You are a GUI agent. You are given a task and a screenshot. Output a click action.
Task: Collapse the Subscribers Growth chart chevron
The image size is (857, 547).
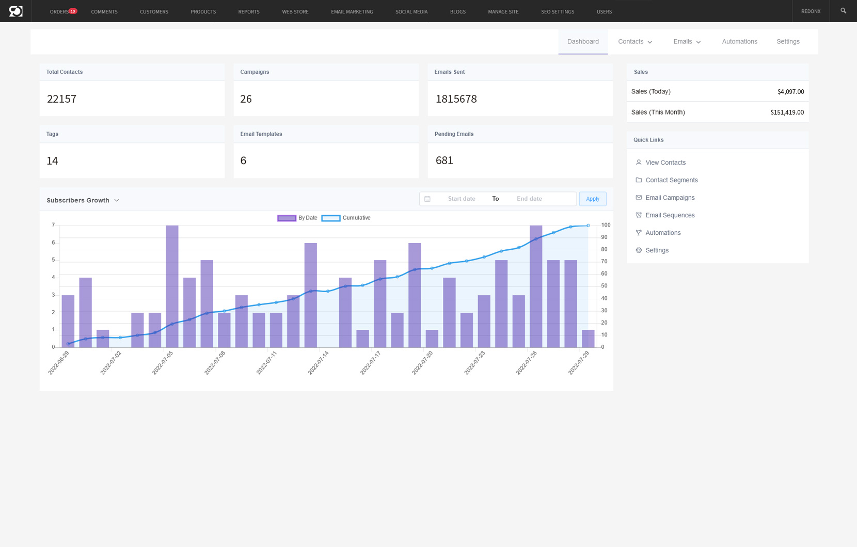coord(117,200)
